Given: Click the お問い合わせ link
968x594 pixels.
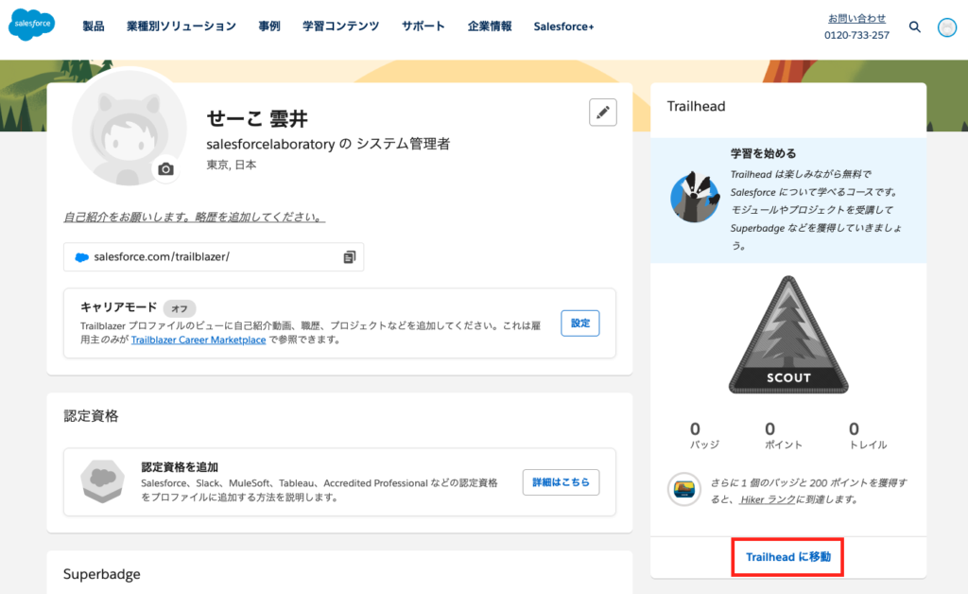Looking at the screenshot, I should coord(856,19).
